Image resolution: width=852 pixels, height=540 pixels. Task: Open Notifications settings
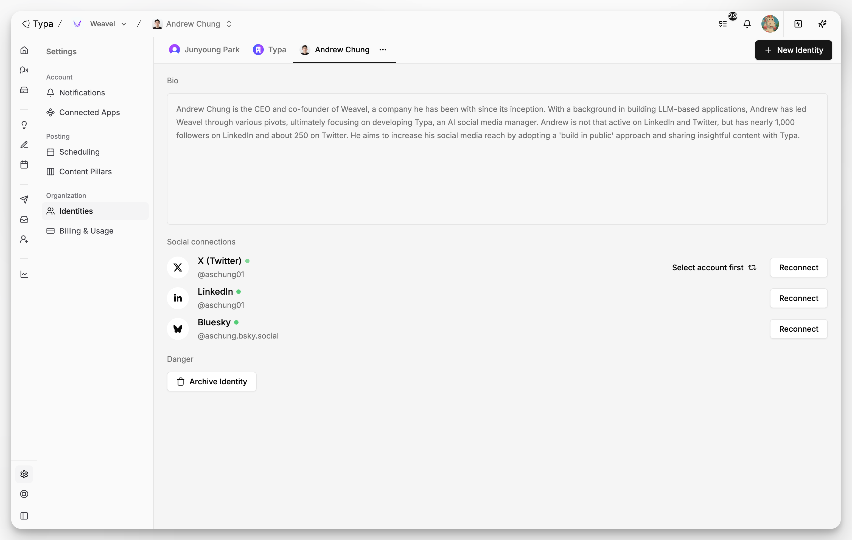tap(95, 93)
